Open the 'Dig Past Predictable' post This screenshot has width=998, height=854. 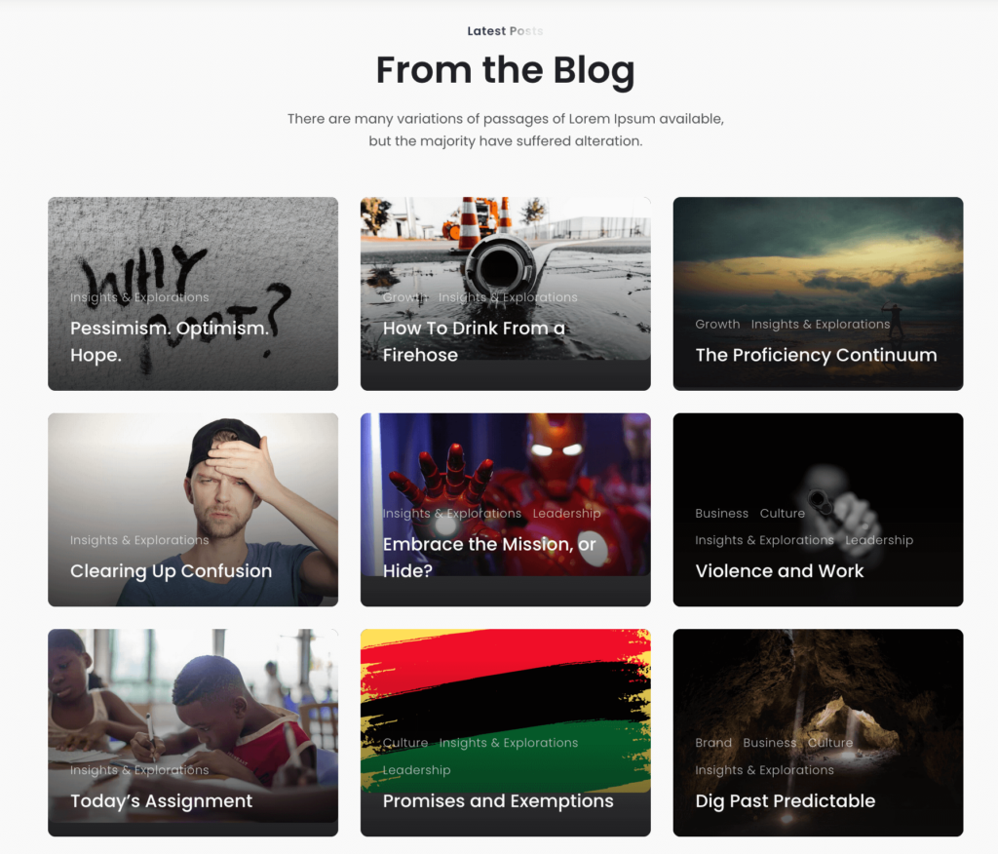tap(785, 800)
